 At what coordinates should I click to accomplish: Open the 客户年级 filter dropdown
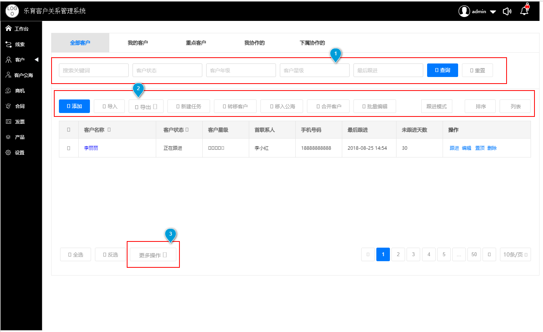click(x=241, y=70)
